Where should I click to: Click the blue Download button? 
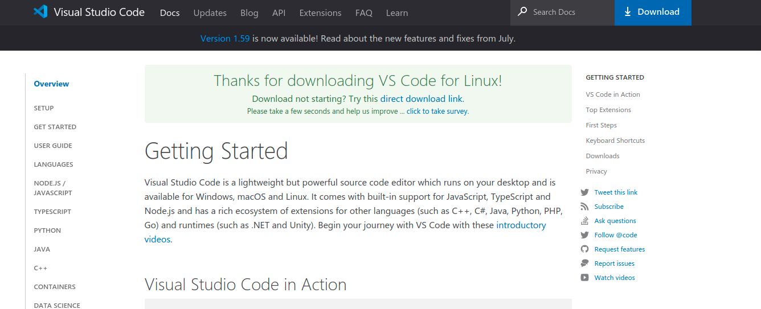click(653, 13)
